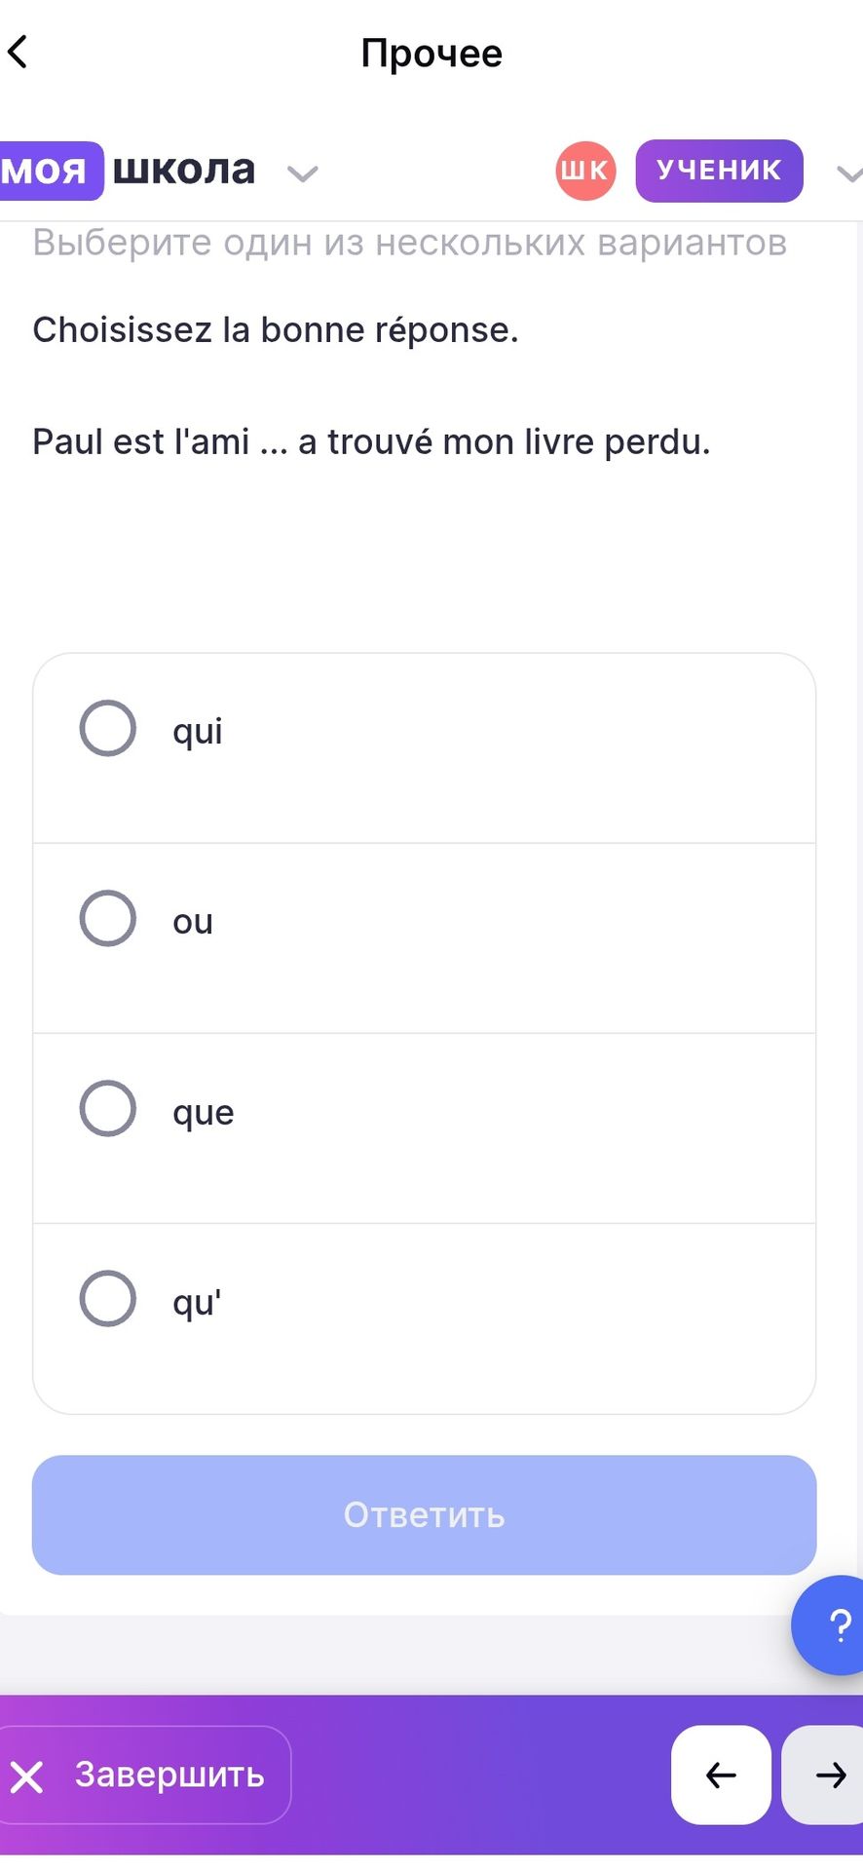Open the УЧЕНИК role selector
Viewport: 863px width, 1871px height.
tap(719, 171)
